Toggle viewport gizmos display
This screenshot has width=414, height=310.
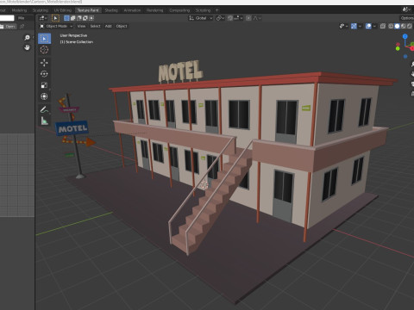[x=354, y=26]
